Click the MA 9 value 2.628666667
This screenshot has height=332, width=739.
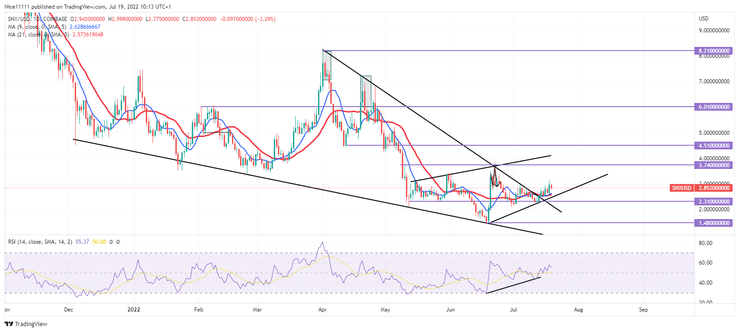(x=85, y=27)
